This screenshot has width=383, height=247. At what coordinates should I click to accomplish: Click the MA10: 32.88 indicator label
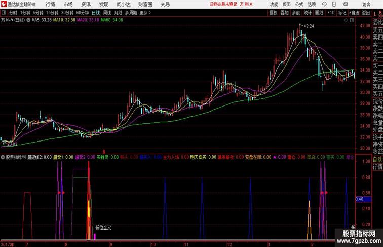(x=64, y=20)
